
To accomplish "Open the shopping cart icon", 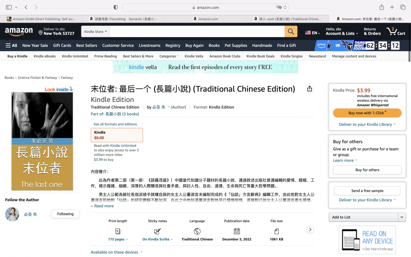I will [x=395, y=32].
